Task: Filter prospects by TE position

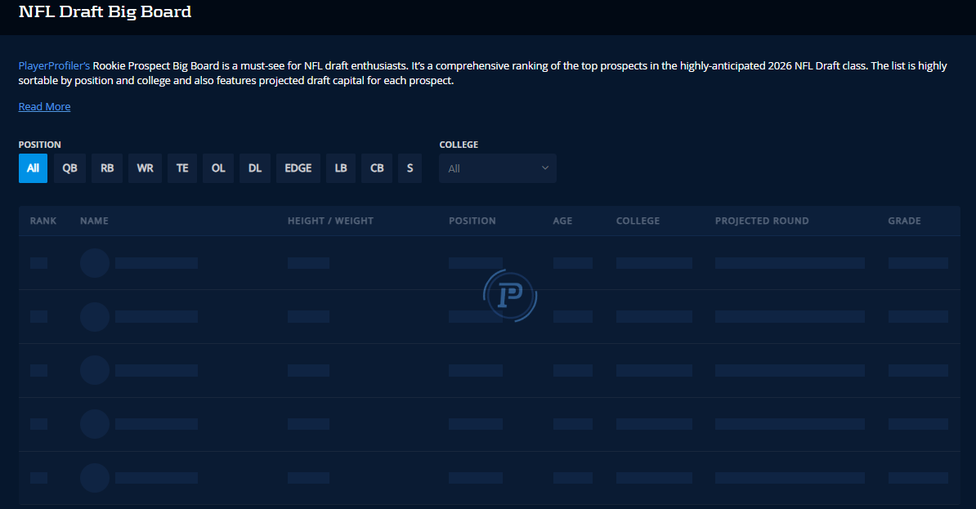Action: 182,168
